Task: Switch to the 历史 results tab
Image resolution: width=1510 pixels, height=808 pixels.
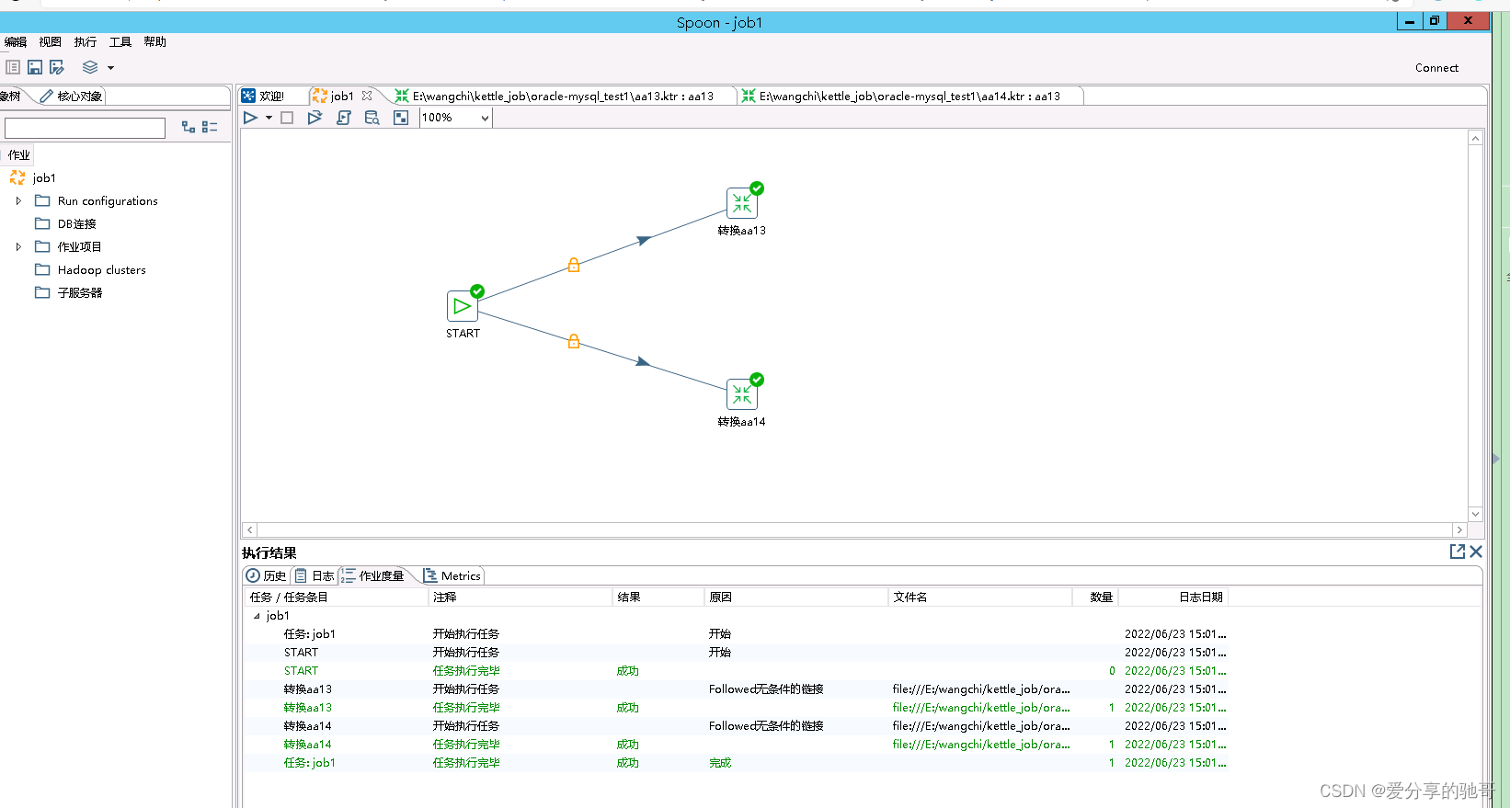Action: click(267, 575)
